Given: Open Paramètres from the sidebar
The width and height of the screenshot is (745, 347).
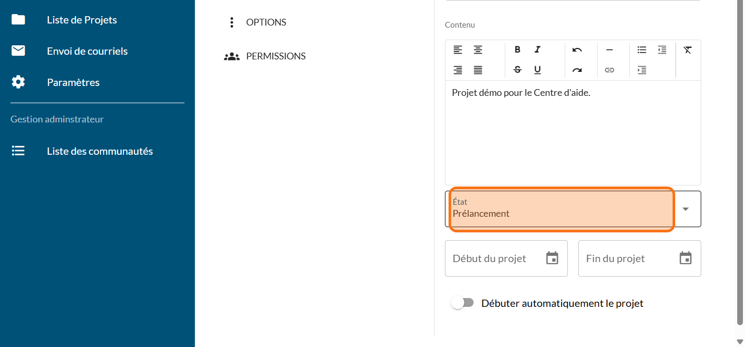Looking at the screenshot, I should 73,82.
